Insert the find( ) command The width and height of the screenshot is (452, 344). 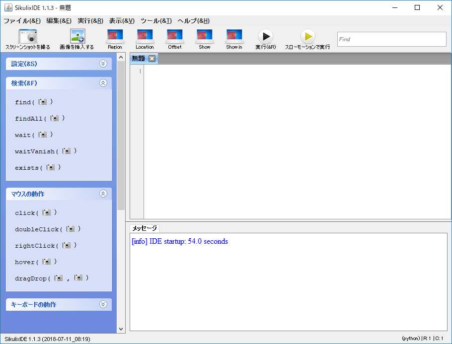pyautogui.click(x=34, y=102)
